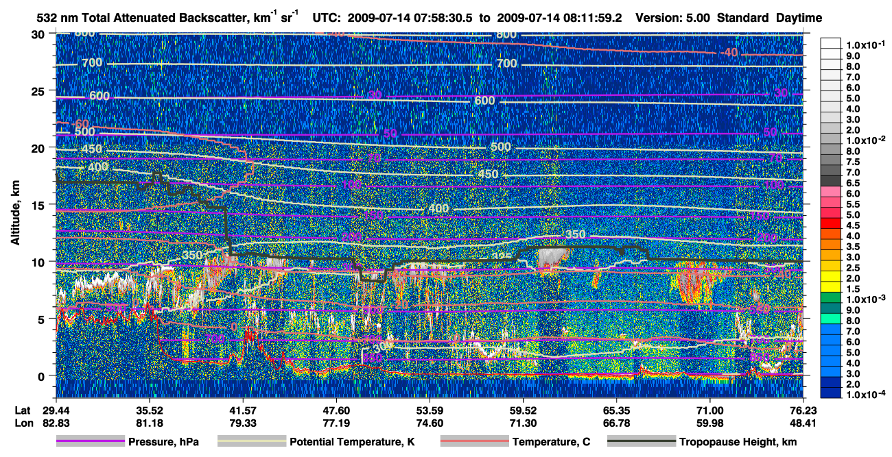Click the orange Temperature legend line sample
Viewport: 892px width, 457px height.
pyautogui.click(x=474, y=442)
